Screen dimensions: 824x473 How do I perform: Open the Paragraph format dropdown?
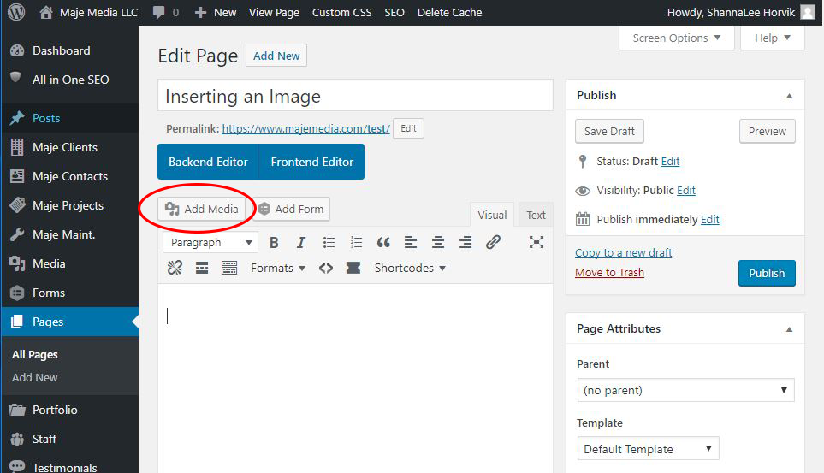coord(210,242)
